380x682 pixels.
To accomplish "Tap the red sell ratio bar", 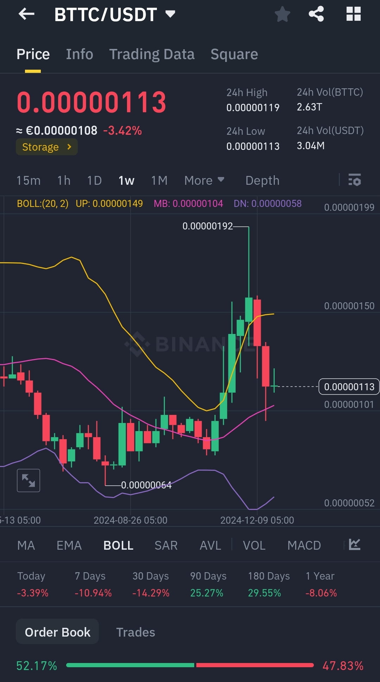I will [255, 665].
